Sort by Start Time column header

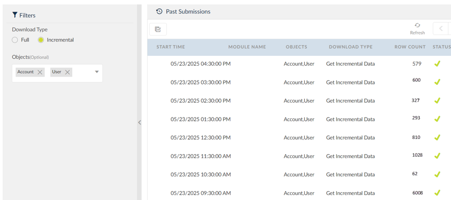point(170,47)
